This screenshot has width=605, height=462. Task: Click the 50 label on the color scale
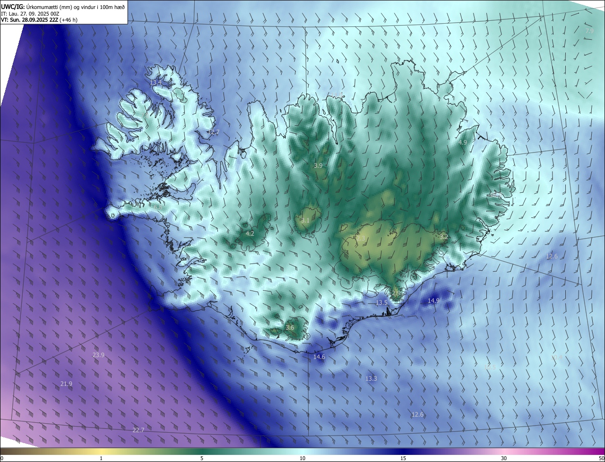(601, 458)
